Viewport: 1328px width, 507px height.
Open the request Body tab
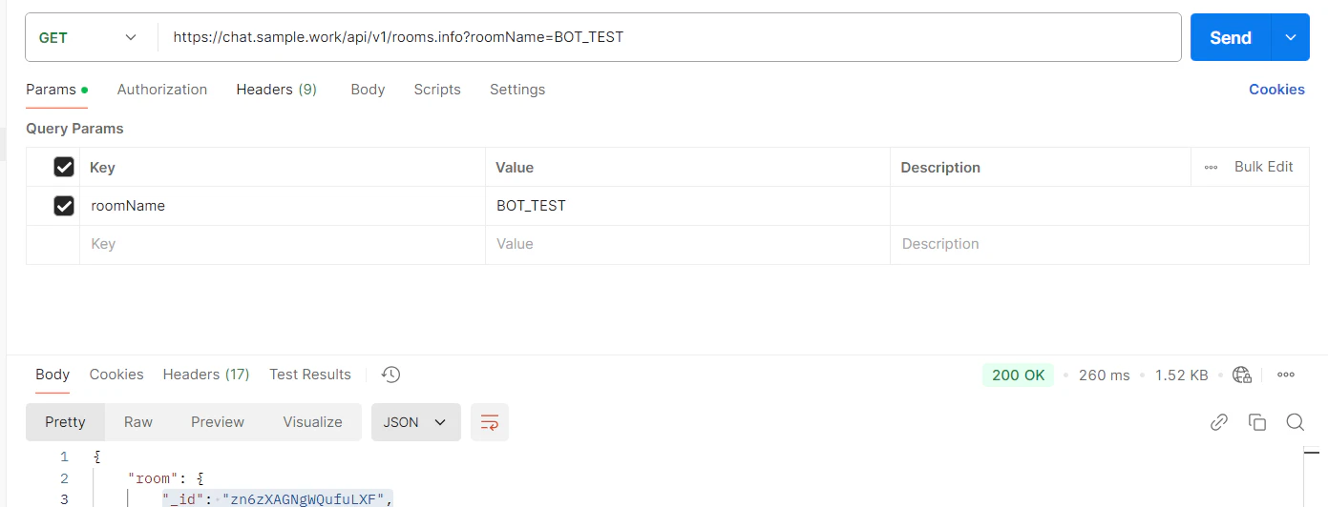coord(368,90)
